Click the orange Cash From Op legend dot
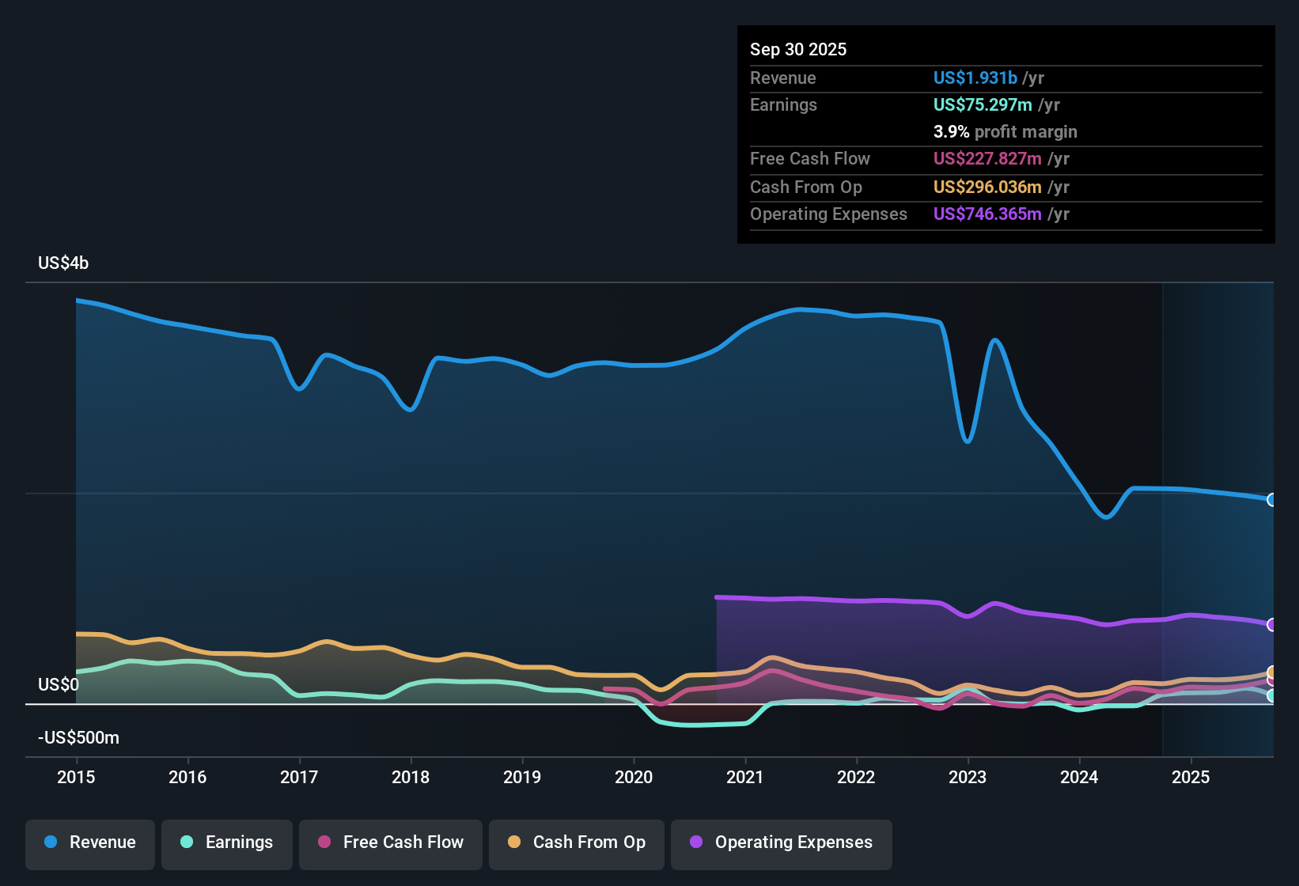Viewport: 1299px width, 886px height. [514, 842]
